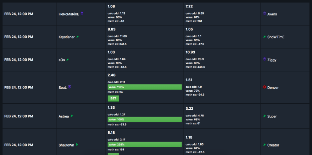This screenshot has height=155, width=312.
Task: Click the 8.83 odds for Krystianer
Action: pos(112,29)
